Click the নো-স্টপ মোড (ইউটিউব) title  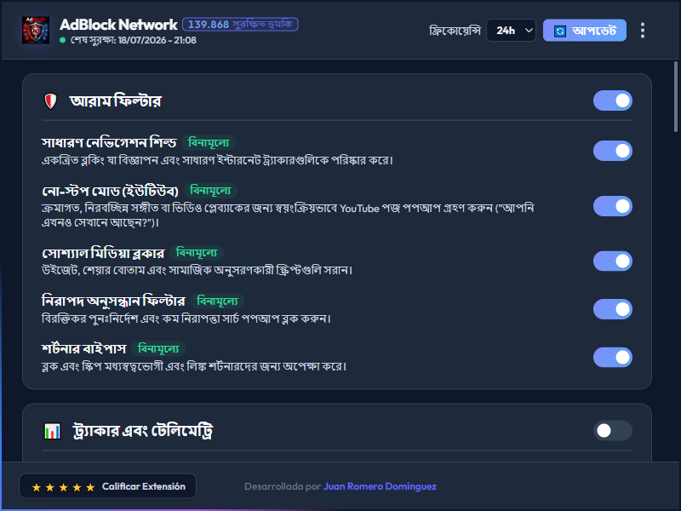111,191
